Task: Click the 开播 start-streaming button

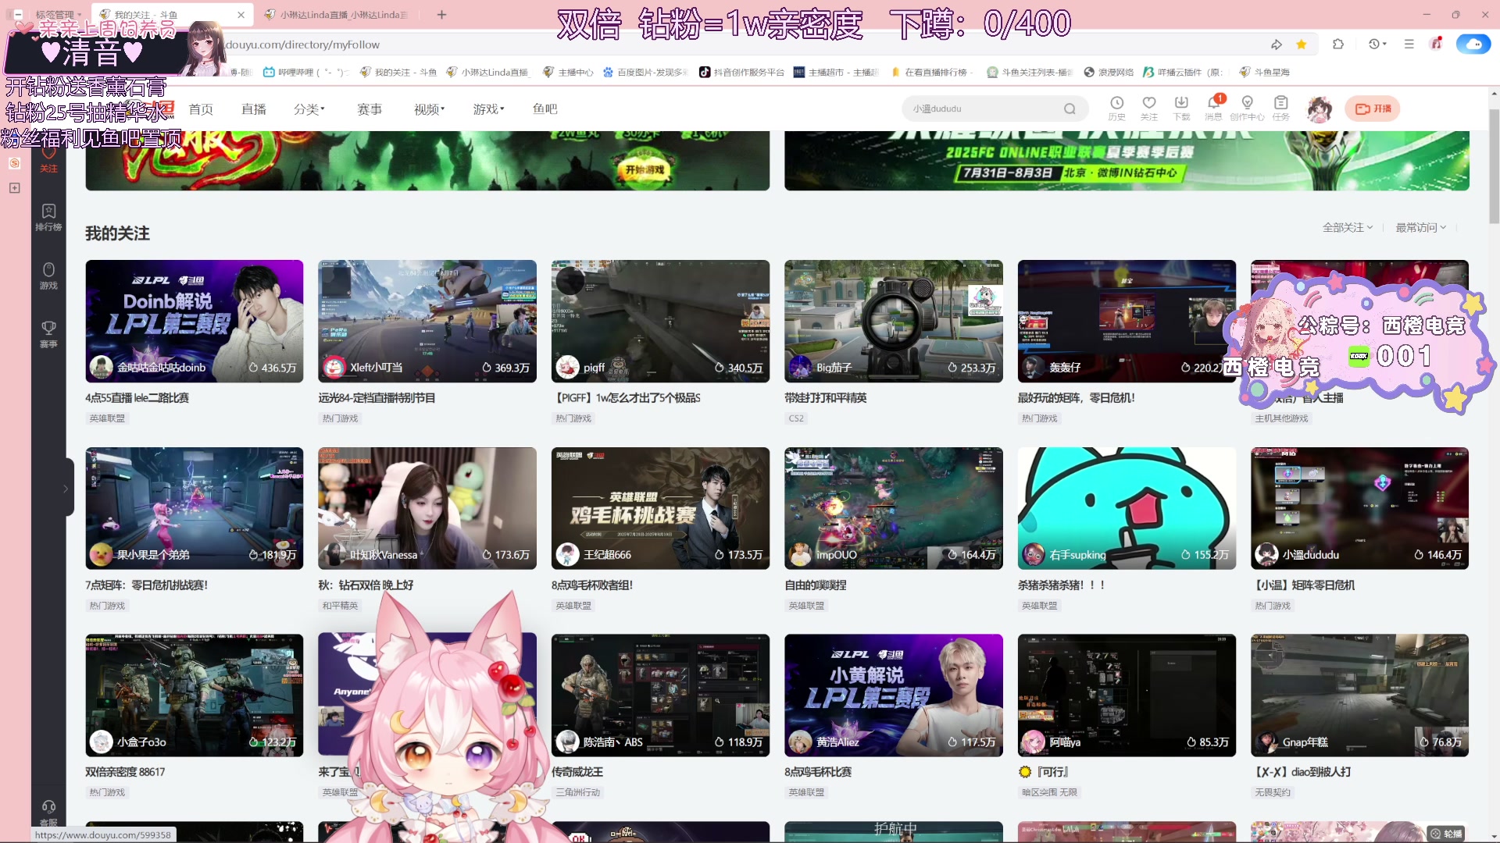Action: pyautogui.click(x=1373, y=108)
